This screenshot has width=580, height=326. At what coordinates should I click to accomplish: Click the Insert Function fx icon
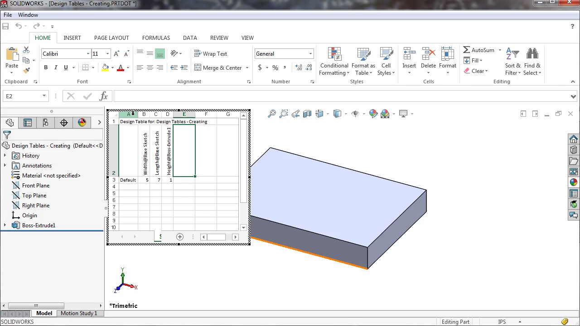(x=104, y=96)
